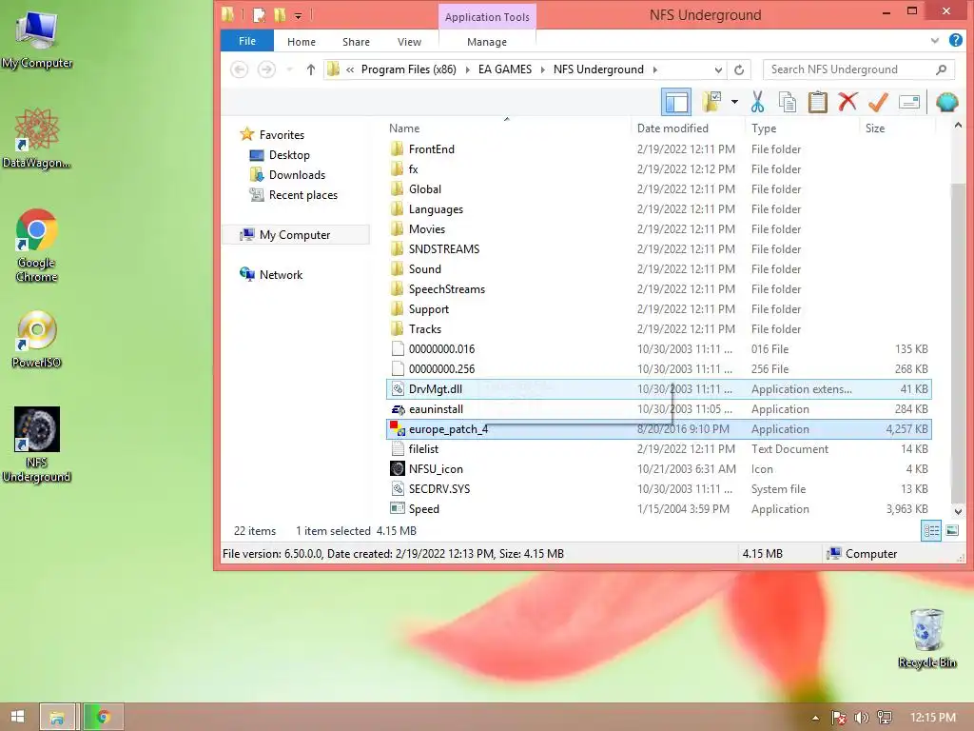The height and width of the screenshot is (731, 974).
Task: Open Google Chrome desktop shortcut
Action: click(37, 246)
